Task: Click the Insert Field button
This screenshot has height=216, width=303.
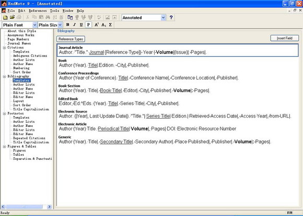Action: [x=284, y=38]
